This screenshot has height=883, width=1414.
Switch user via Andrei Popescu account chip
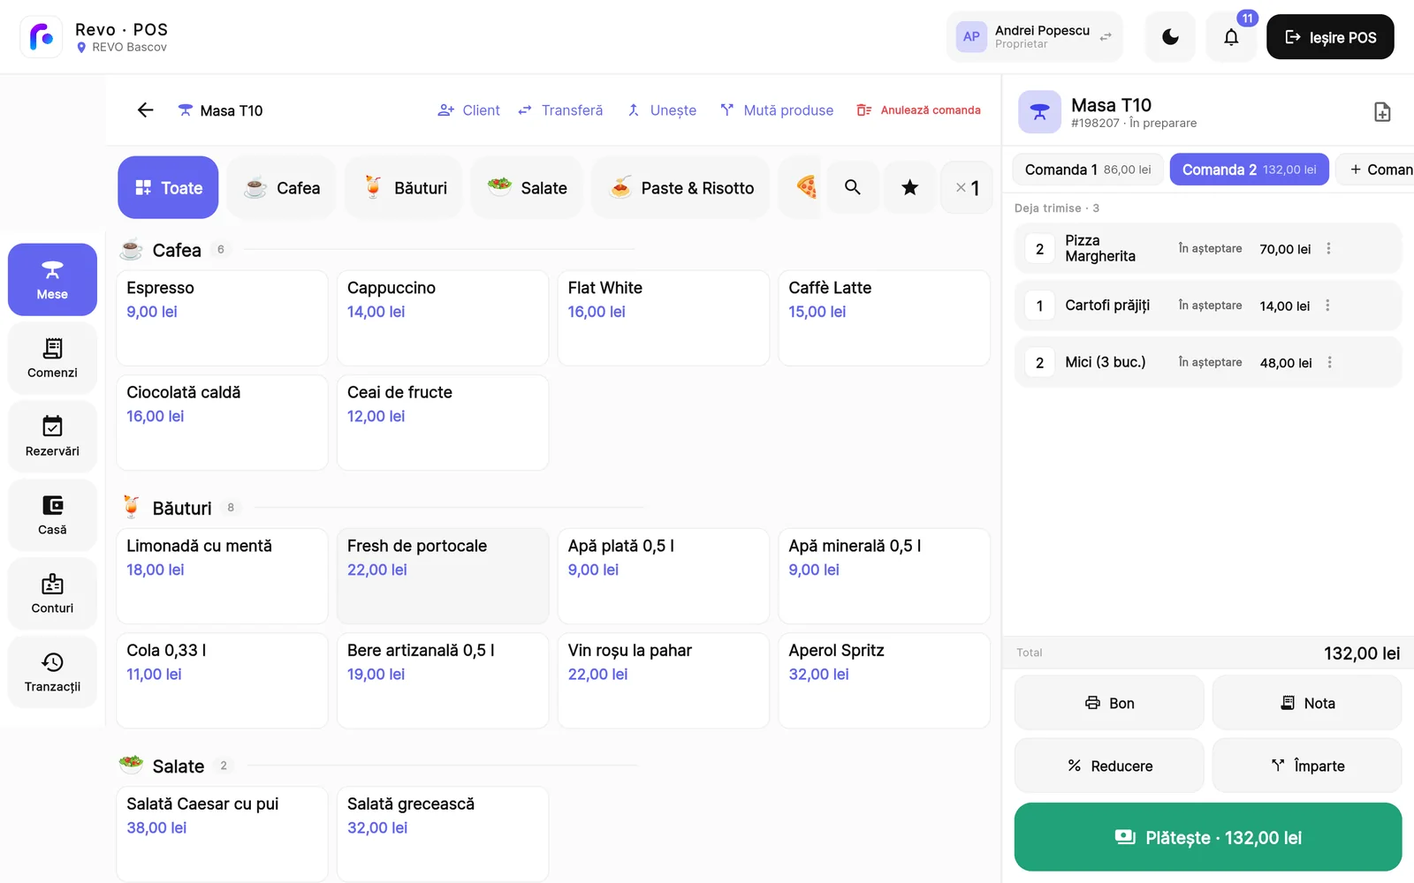click(x=1035, y=37)
